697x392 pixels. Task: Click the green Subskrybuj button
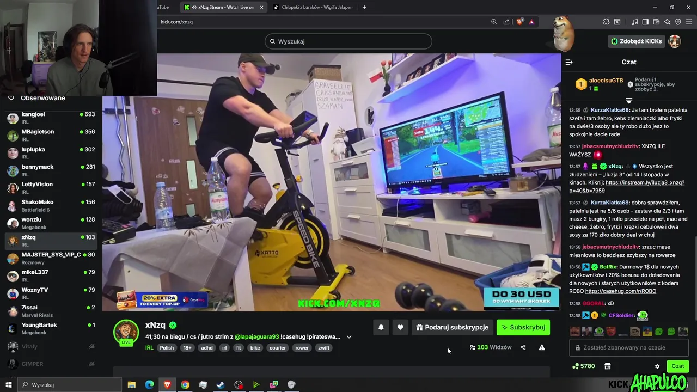point(523,327)
